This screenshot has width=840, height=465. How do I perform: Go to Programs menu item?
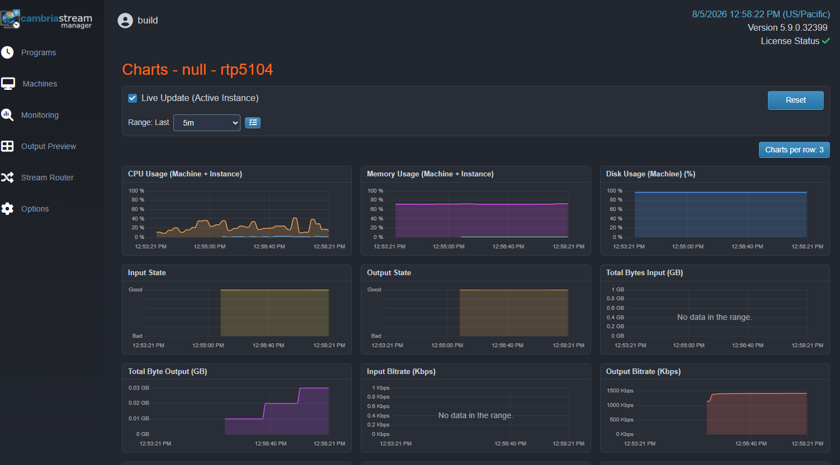coord(39,52)
